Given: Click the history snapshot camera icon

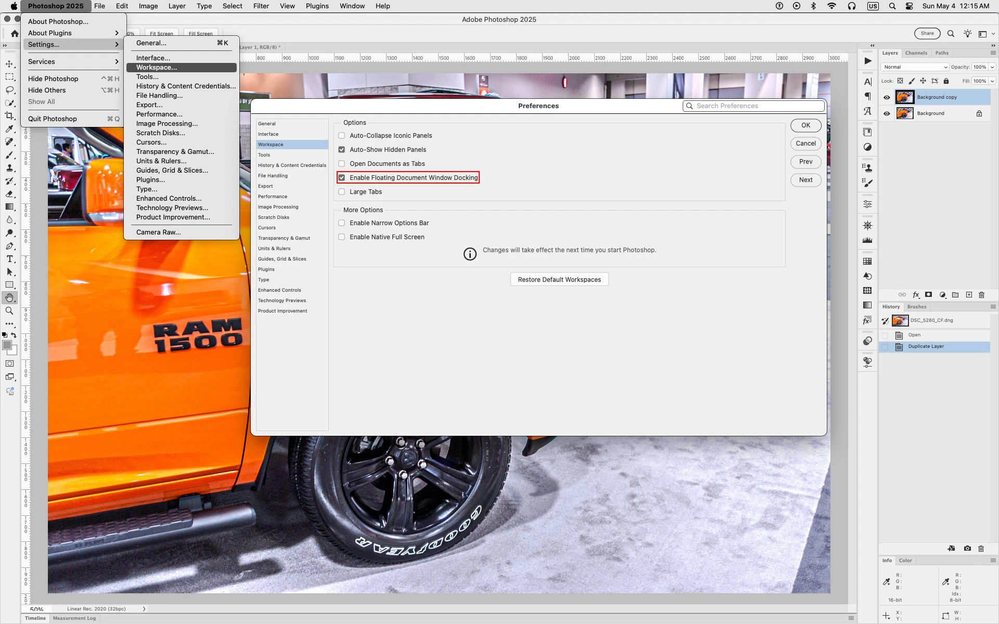Looking at the screenshot, I should click(967, 549).
